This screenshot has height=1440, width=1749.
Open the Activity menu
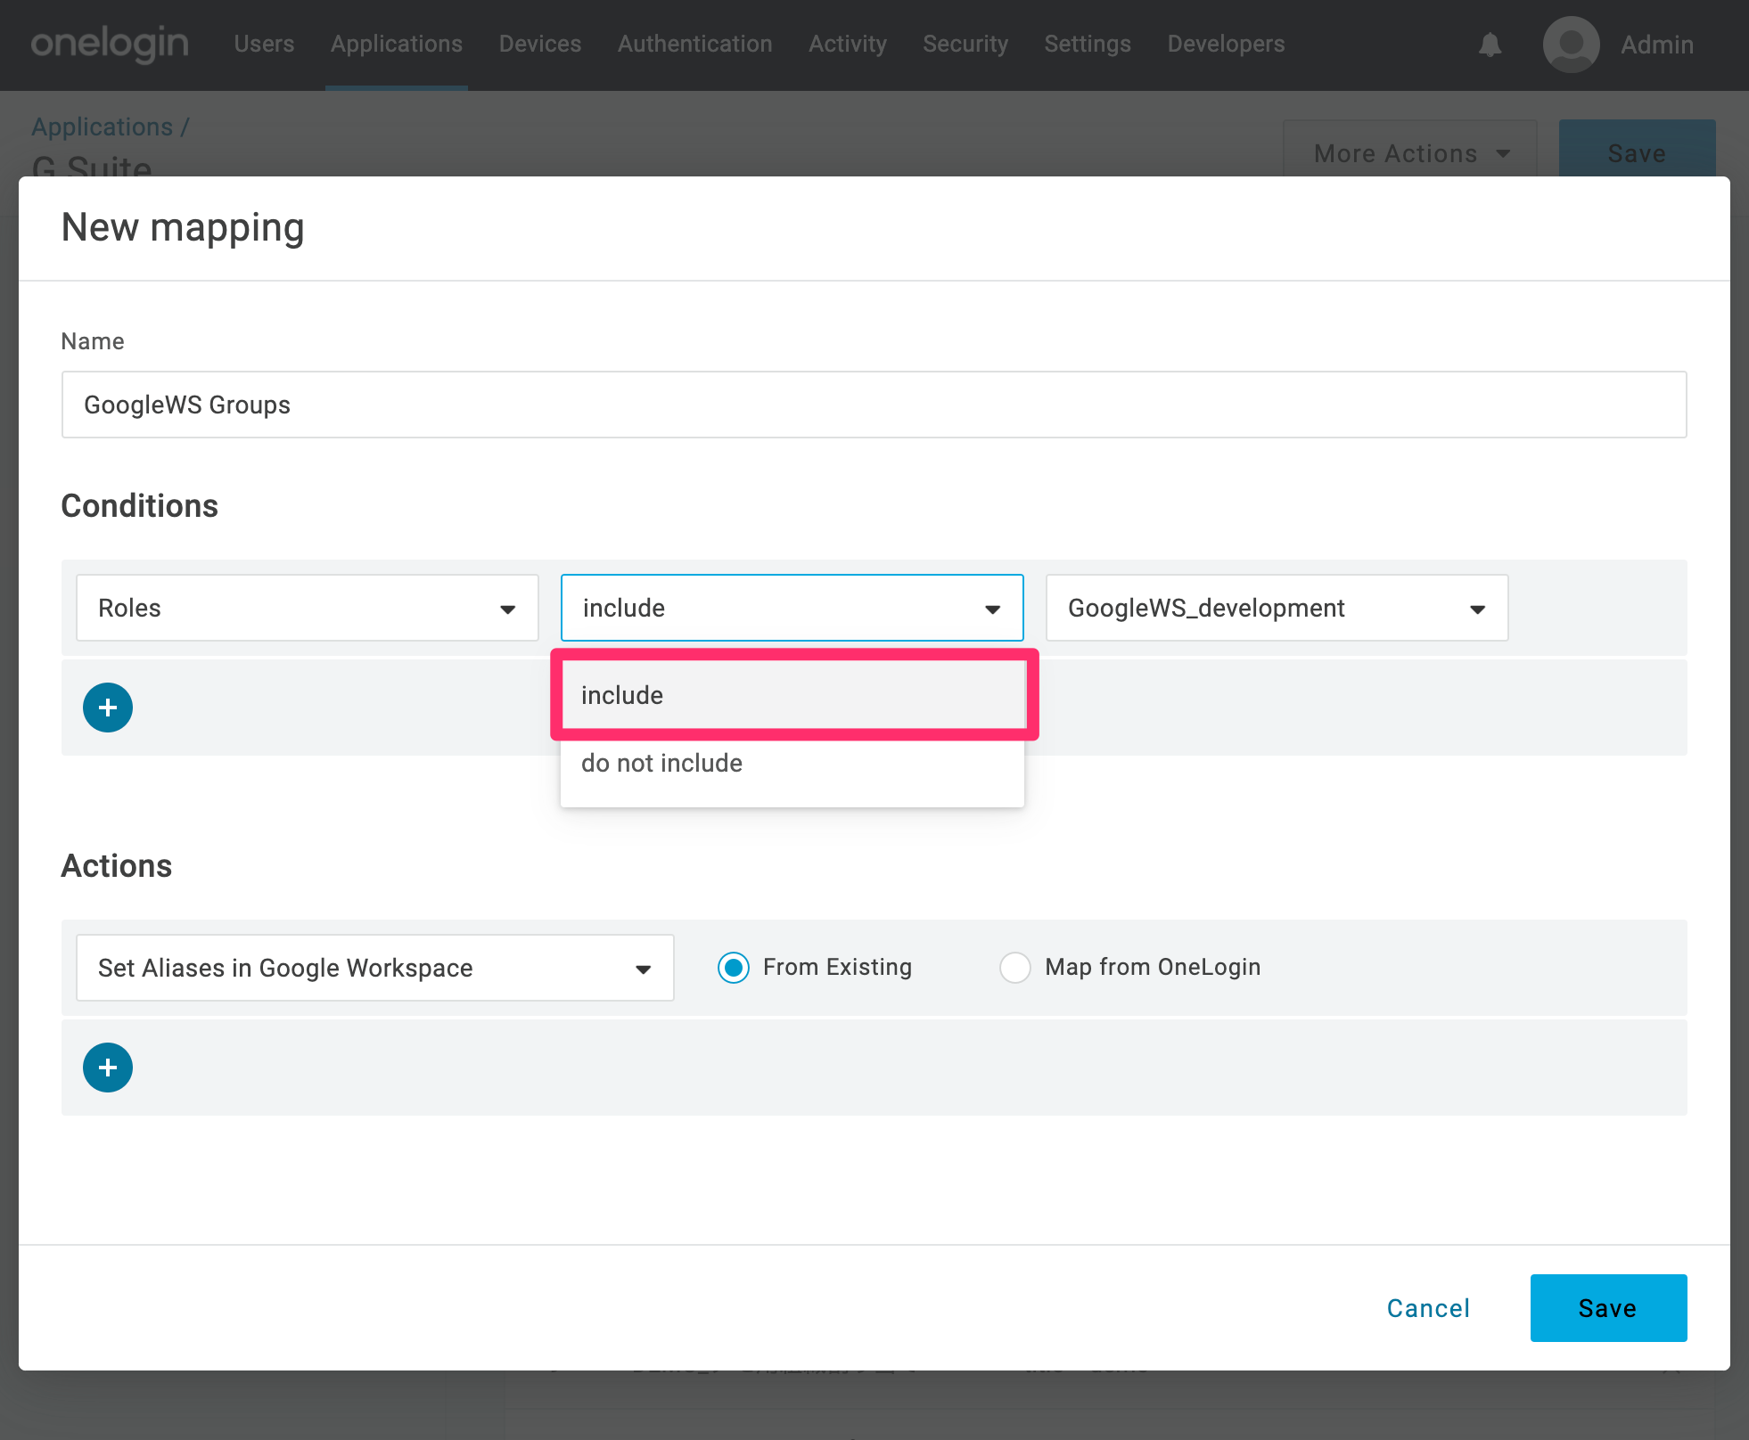[848, 44]
